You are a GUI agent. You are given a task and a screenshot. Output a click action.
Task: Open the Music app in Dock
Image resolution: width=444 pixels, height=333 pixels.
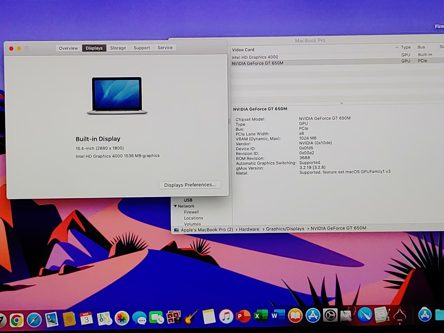[x=226, y=316]
